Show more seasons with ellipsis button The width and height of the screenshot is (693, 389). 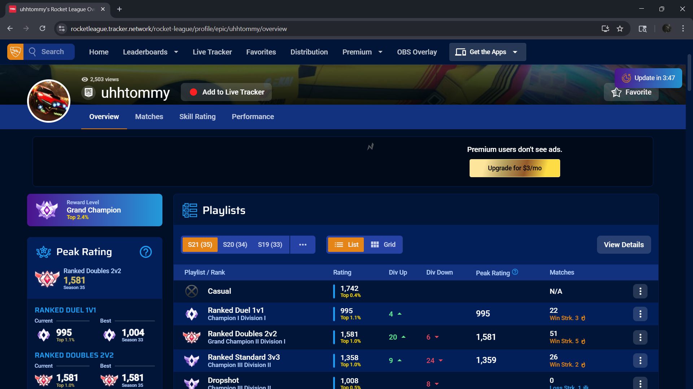pos(302,245)
